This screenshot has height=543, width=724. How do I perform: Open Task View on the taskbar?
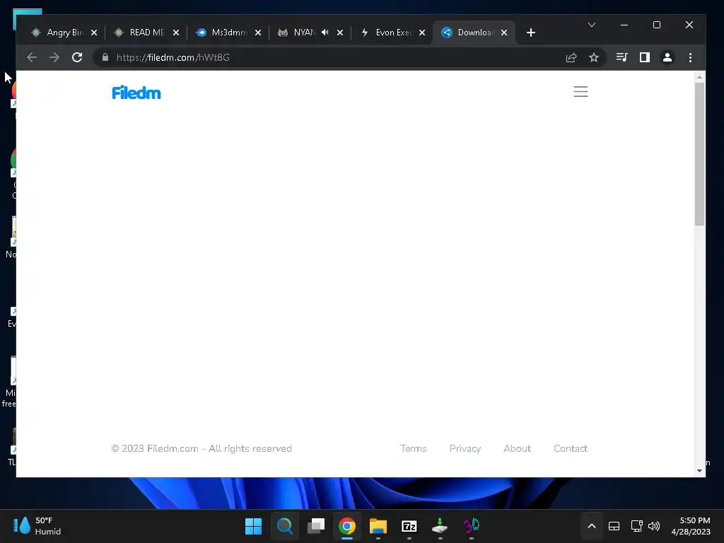[316, 526]
